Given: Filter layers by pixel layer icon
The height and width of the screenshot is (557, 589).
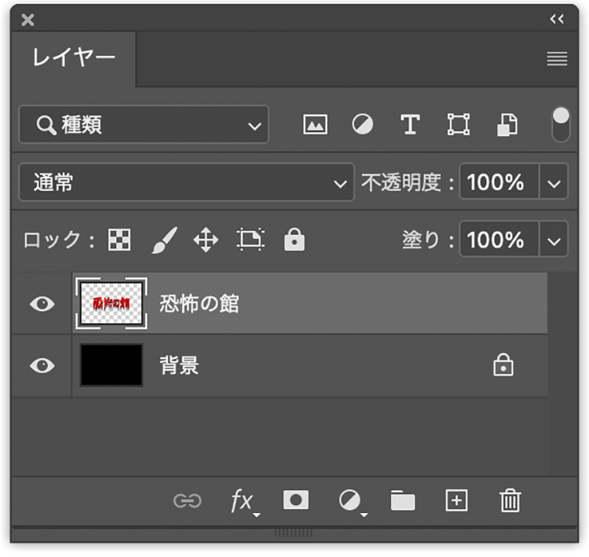Looking at the screenshot, I should tap(315, 125).
